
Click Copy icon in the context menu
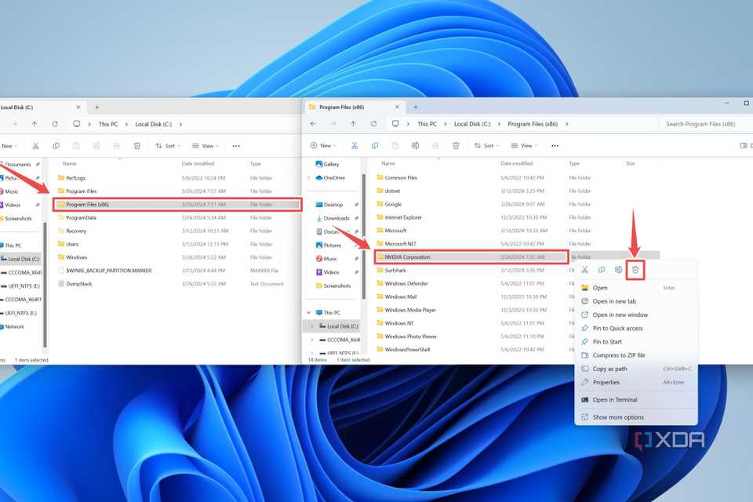coord(602,270)
